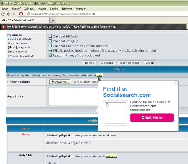Image resolution: width=188 pixels, height=164 pixels.
Task: Close the Socialsearch ad popup
Action: click(x=176, y=83)
